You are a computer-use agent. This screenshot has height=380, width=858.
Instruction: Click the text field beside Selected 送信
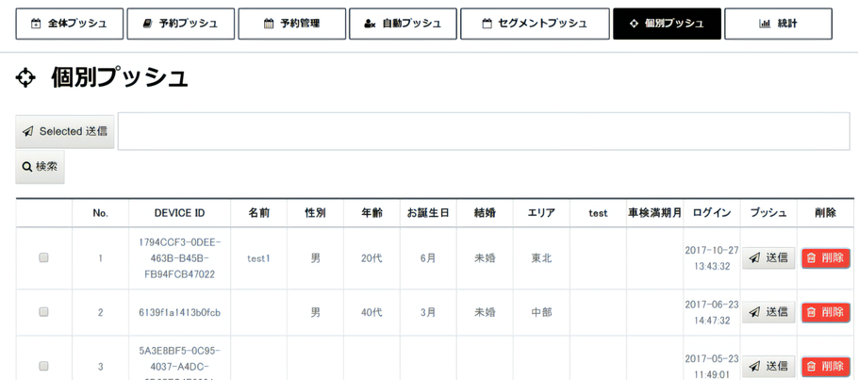coord(483,132)
